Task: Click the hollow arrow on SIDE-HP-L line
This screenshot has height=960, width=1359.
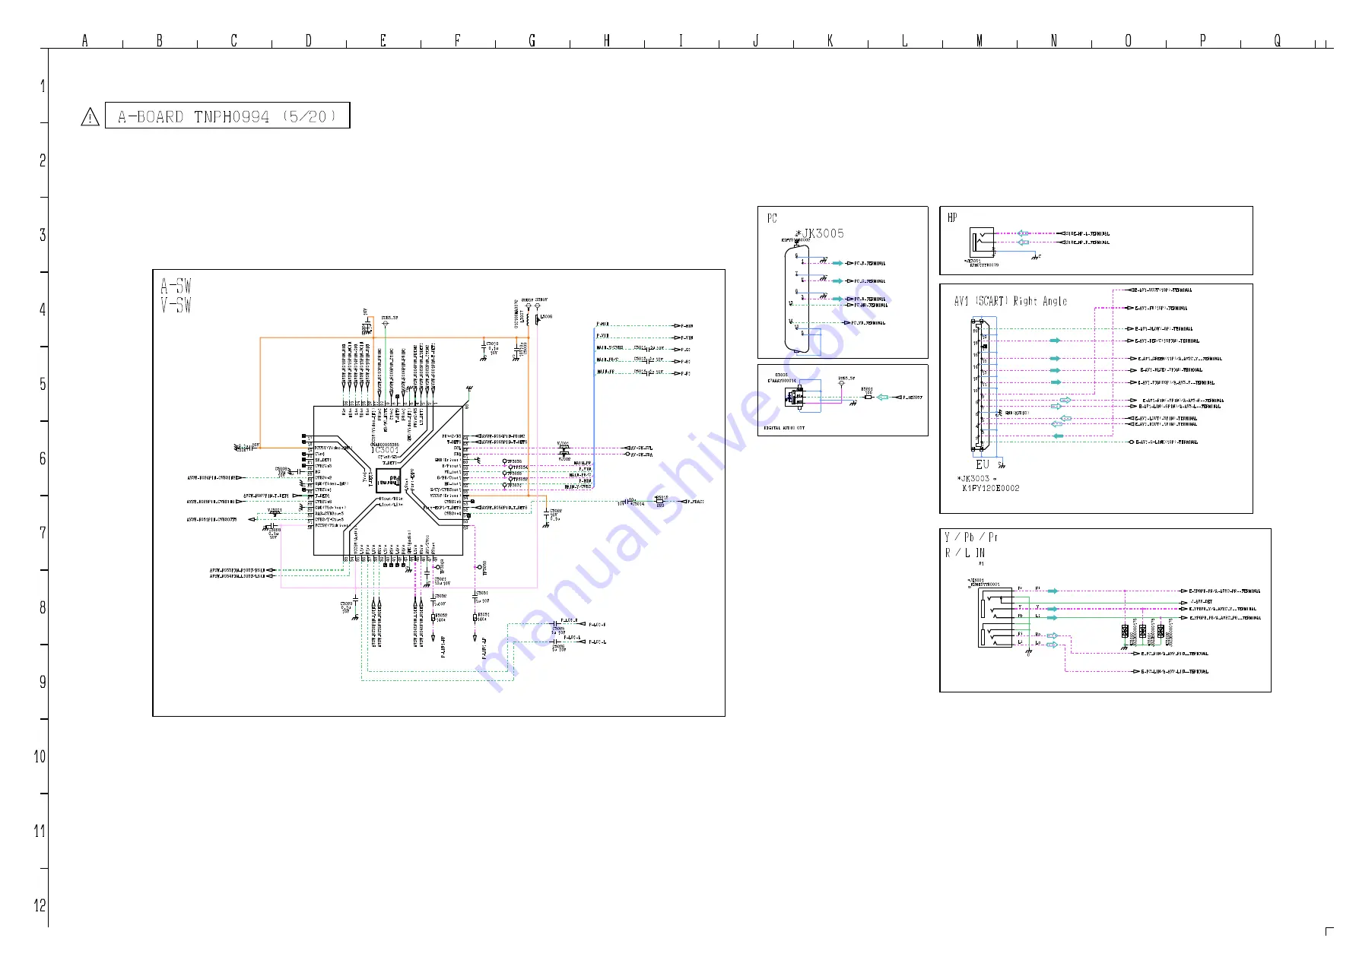Action: coord(1024,233)
